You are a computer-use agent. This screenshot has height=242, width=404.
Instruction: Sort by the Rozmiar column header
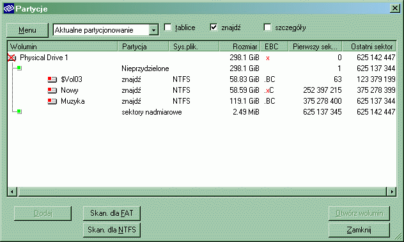240,47
